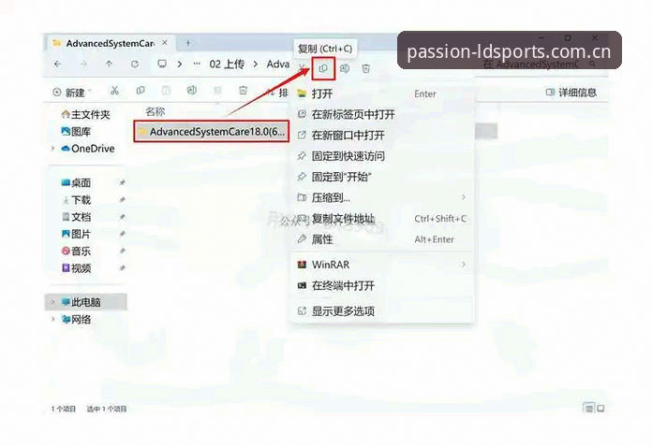Expand the OneDrive tree node
Image resolution: width=652 pixels, height=446 pixels.
pyautogui.click(x=52, y=149)
